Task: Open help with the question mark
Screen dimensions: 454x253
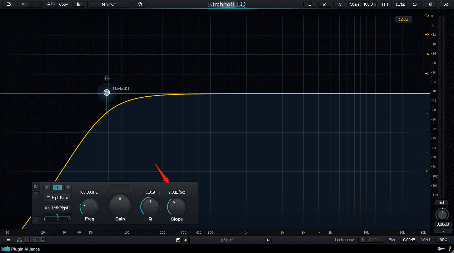Action: coord(450,249)
